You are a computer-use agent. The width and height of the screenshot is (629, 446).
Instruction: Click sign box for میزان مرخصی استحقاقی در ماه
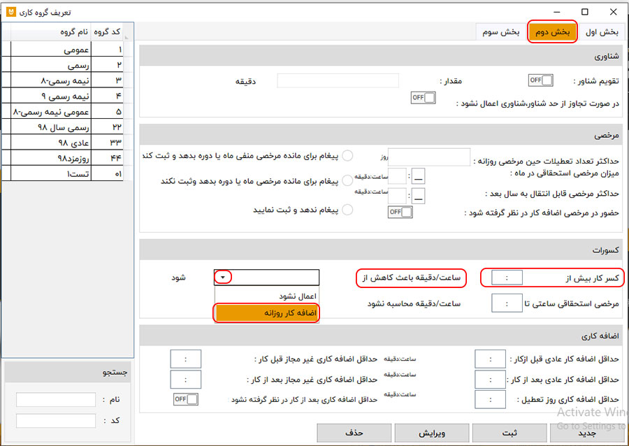pyautogui.click(x=418, y=176)
